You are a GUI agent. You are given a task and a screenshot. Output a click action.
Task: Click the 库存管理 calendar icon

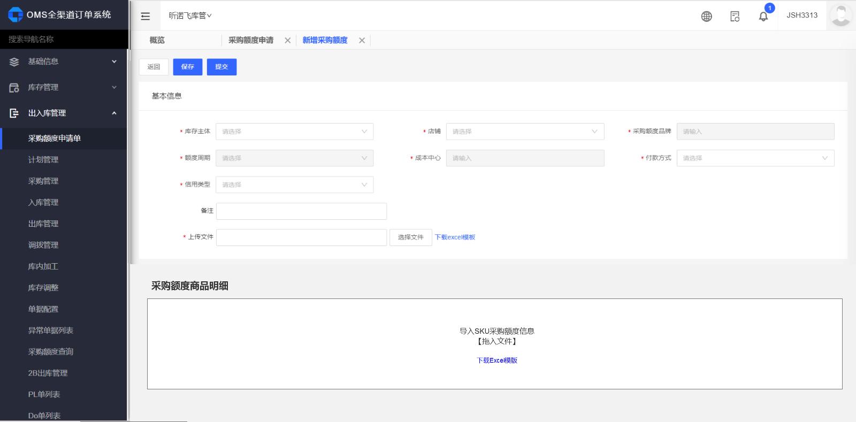pos(14,88)
